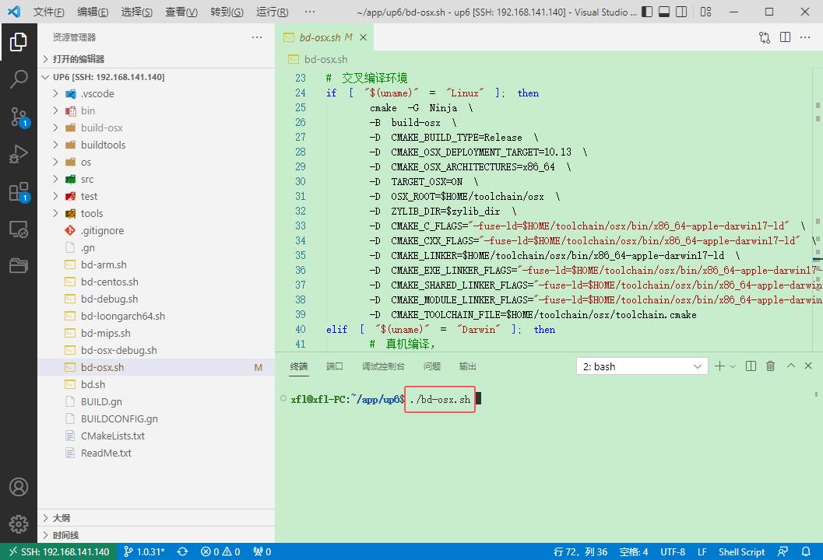Open Manage gear icon at bottom left
Screen dimensions: 823x560
pos(19,523)
